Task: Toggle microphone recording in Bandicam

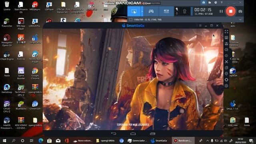Action: [177, 13]
